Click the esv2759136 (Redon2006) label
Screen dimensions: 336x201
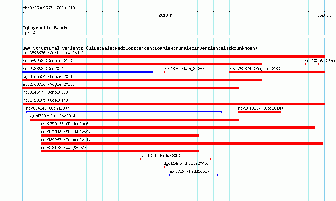(x=66, y=124)
